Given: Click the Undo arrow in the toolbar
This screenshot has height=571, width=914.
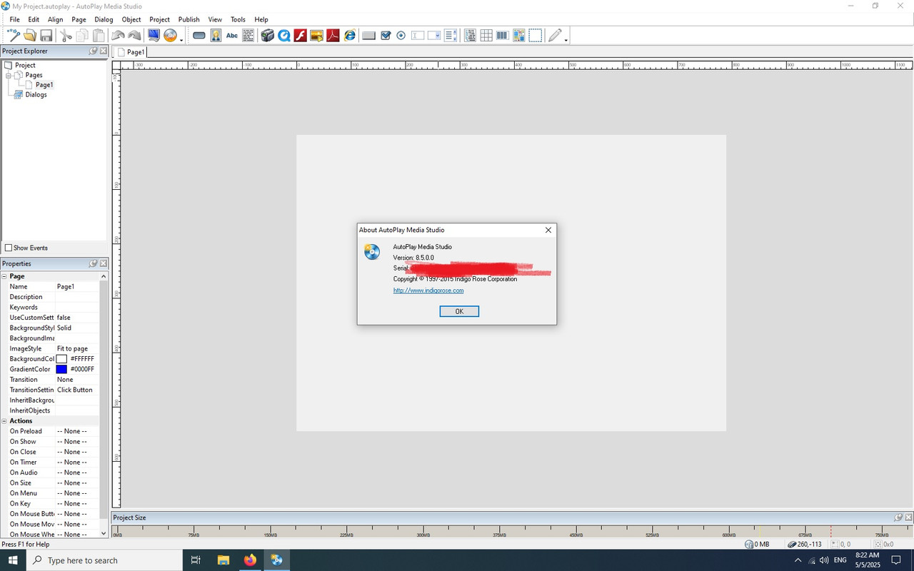Looking at the screenshot, I should pos(118,36).
